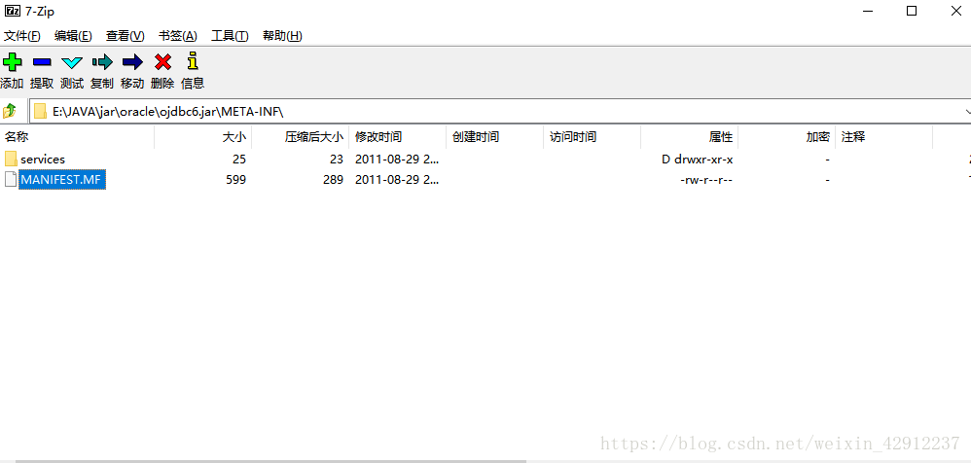Click the Test (测试) checkmark icon
The width and height of the screenshot is (971, 463).
click(72, 62)
